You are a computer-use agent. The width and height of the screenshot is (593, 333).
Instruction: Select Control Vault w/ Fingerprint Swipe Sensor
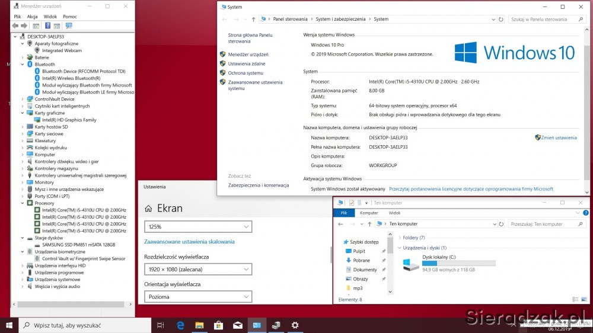[x=84, y=259]
